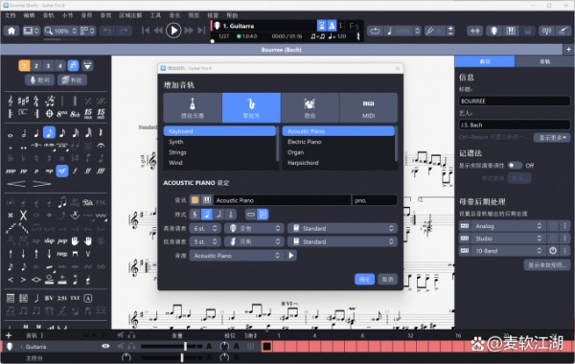Select the mezzo-forte dynamic icon
575x364 pixels.
point(62,171)
